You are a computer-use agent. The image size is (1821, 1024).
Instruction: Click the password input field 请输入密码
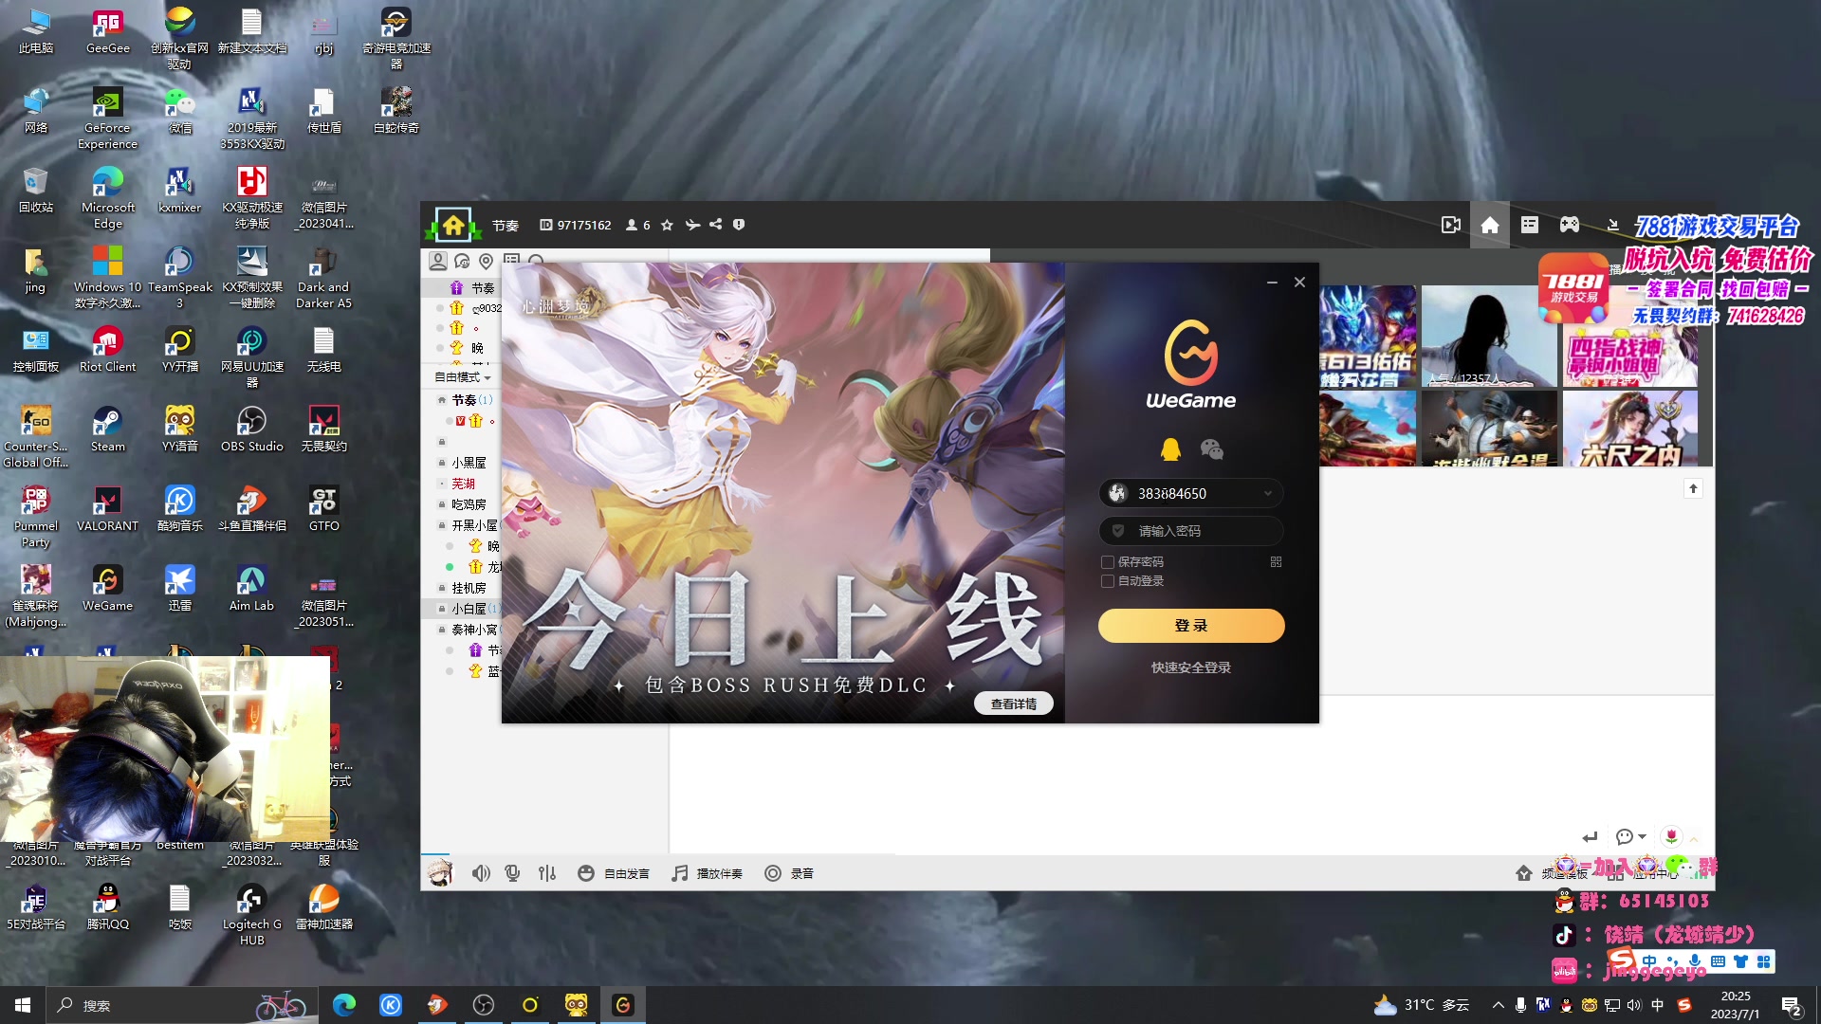[x=1191, y=531]
